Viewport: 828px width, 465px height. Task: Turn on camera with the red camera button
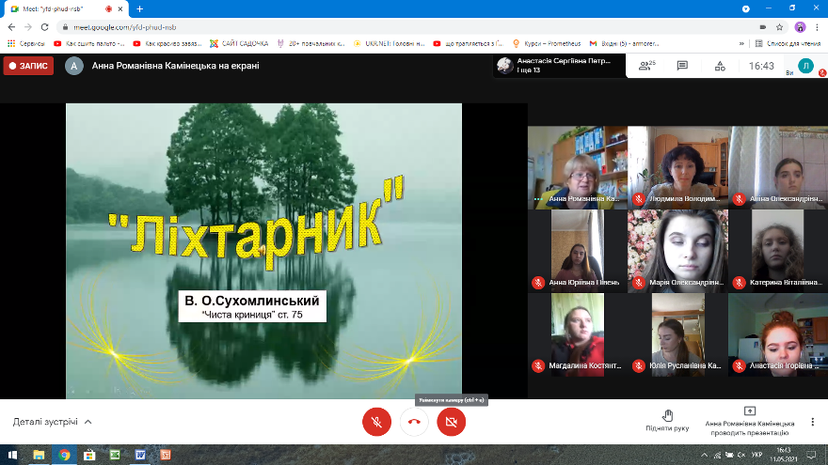452,422
